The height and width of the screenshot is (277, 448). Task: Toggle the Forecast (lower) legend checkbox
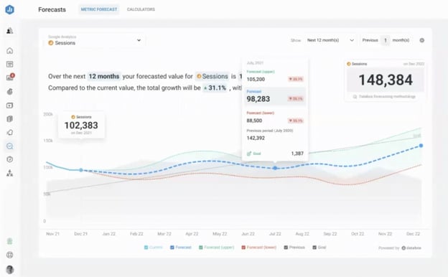(243, 248)
